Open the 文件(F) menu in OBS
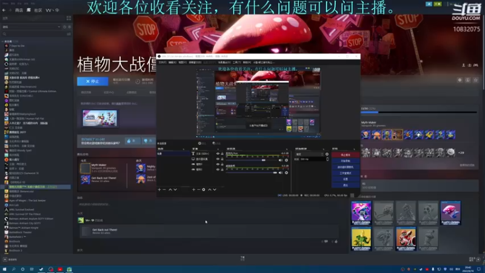The height and width of the screenshot is (273, 485). [x=162, y=62]
